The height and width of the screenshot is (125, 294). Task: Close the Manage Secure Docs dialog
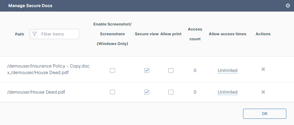click(287, 6)
